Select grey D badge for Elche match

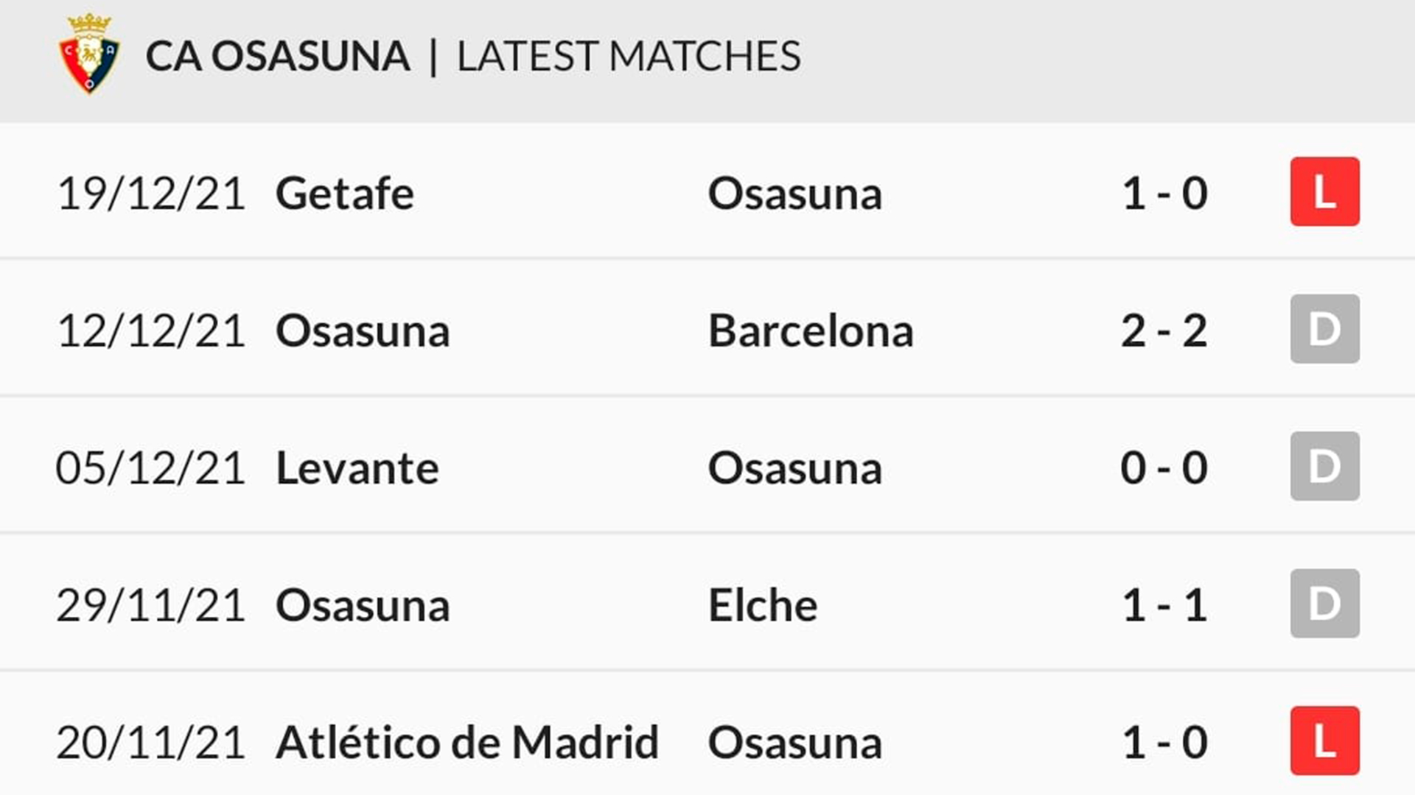click(1324, 604)
